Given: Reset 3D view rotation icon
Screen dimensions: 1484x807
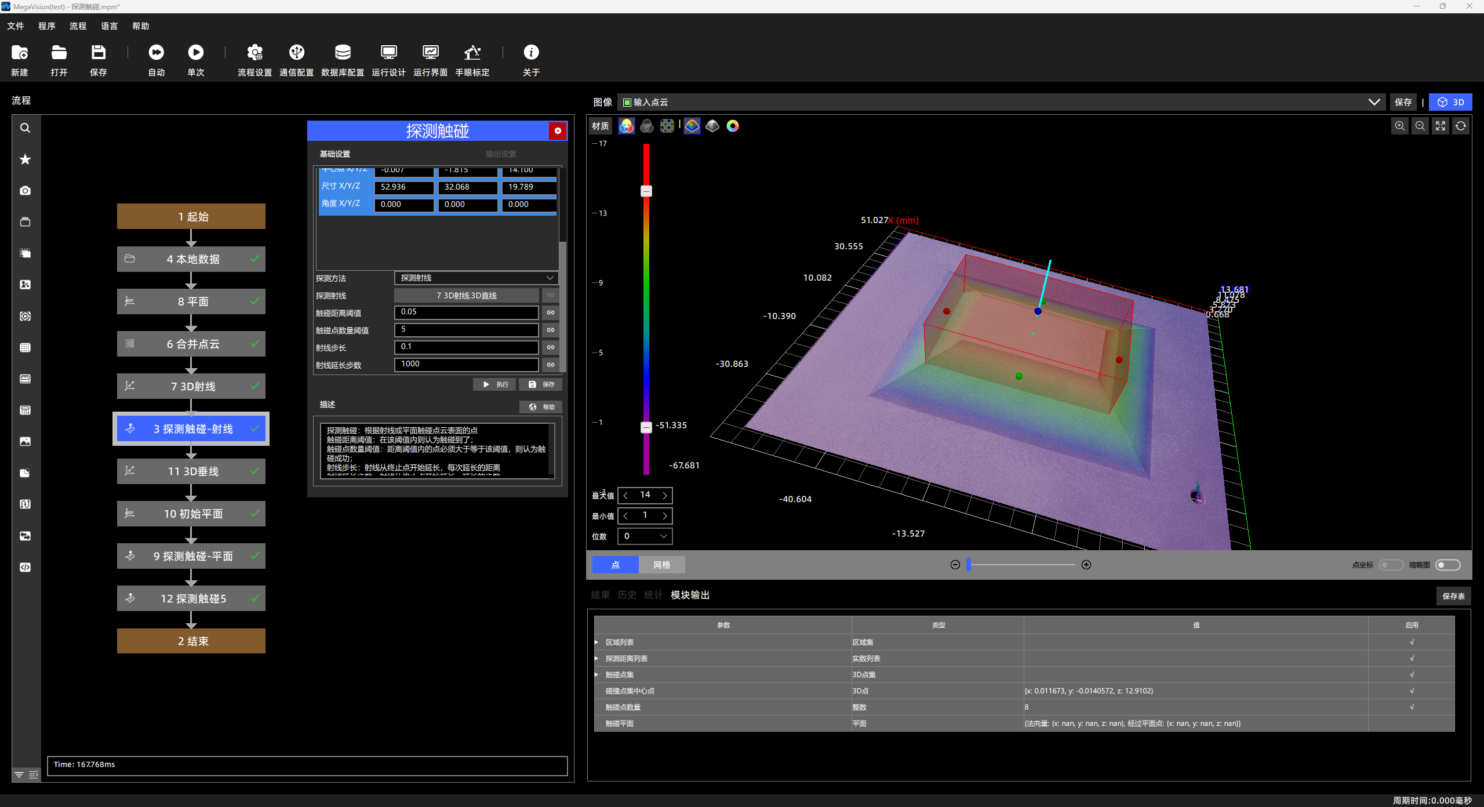Looking at the screenshot, I should (1461, 126).
